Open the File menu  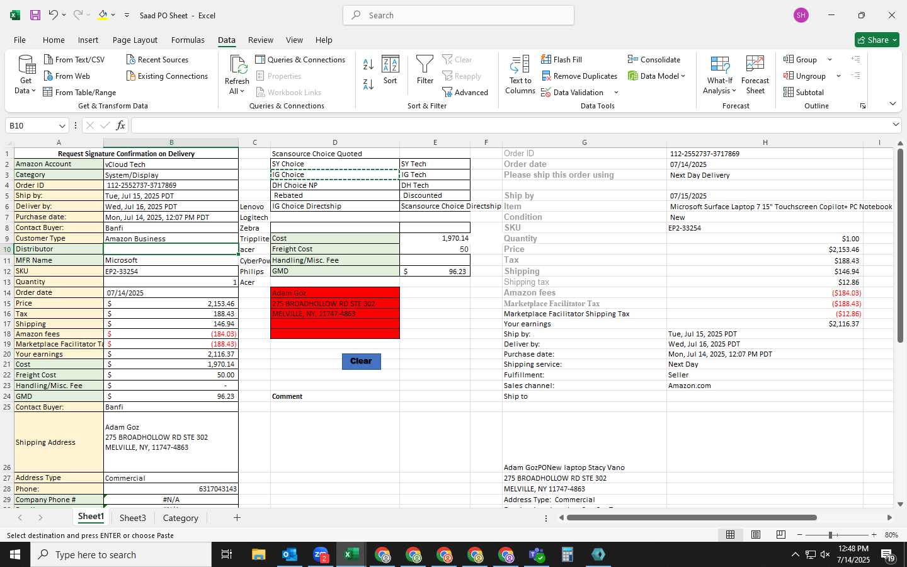coord(20,40)
